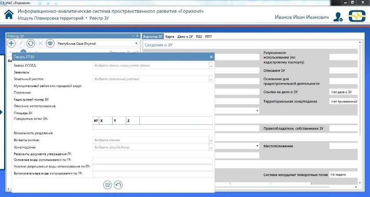Screen dimensions: 370x197
Task: Open Вставить снимок picker ellipsis button
Action: 211,140
